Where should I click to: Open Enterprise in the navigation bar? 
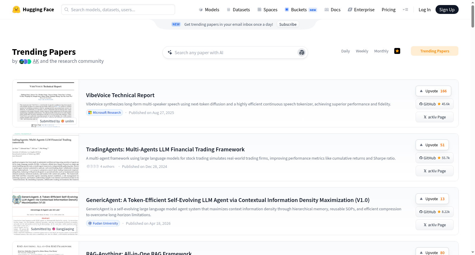(361, 9)
